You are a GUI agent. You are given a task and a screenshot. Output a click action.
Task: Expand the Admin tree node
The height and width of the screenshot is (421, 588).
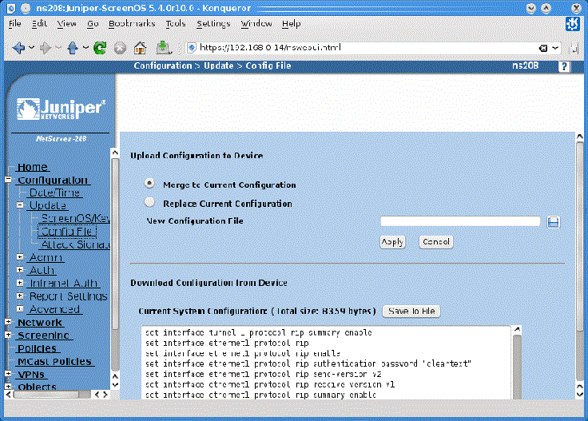[x=20, y=257]
